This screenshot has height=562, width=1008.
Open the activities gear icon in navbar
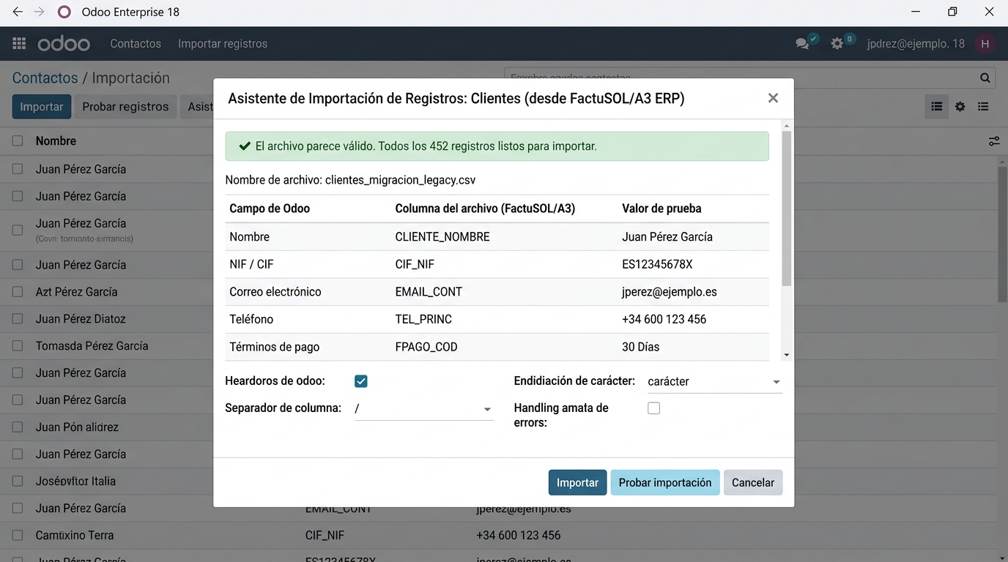point(837,44)
